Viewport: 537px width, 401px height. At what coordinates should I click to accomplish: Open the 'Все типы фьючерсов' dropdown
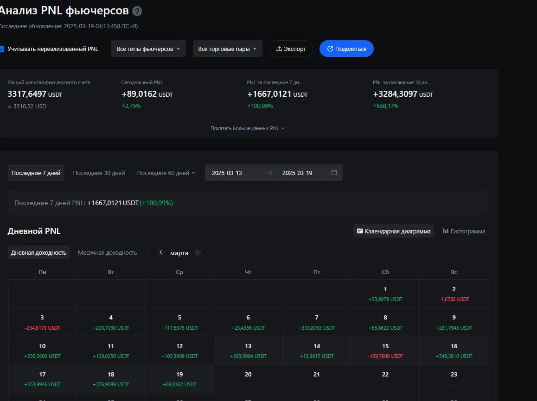coord(149,49)
